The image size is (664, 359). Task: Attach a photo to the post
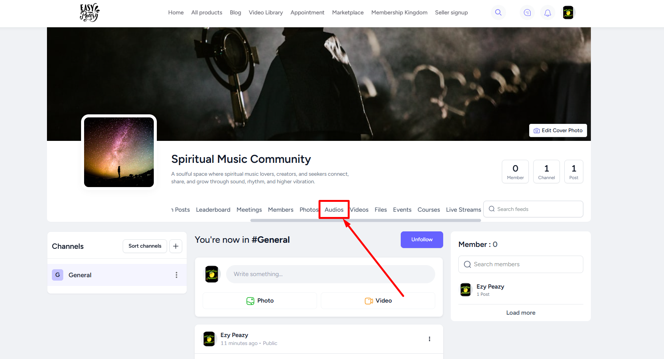tap(260, 301)
